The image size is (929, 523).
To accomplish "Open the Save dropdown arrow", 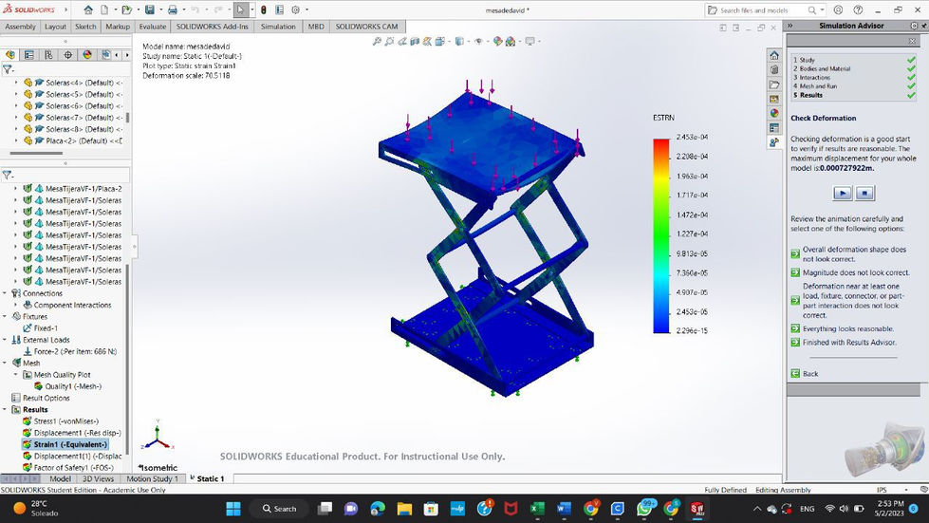I will click(160, 9).
